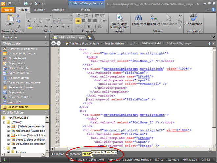Screen dimensions: 217x163
Task: Click the breadcrumb forward arrow
Action: point(59,43)
